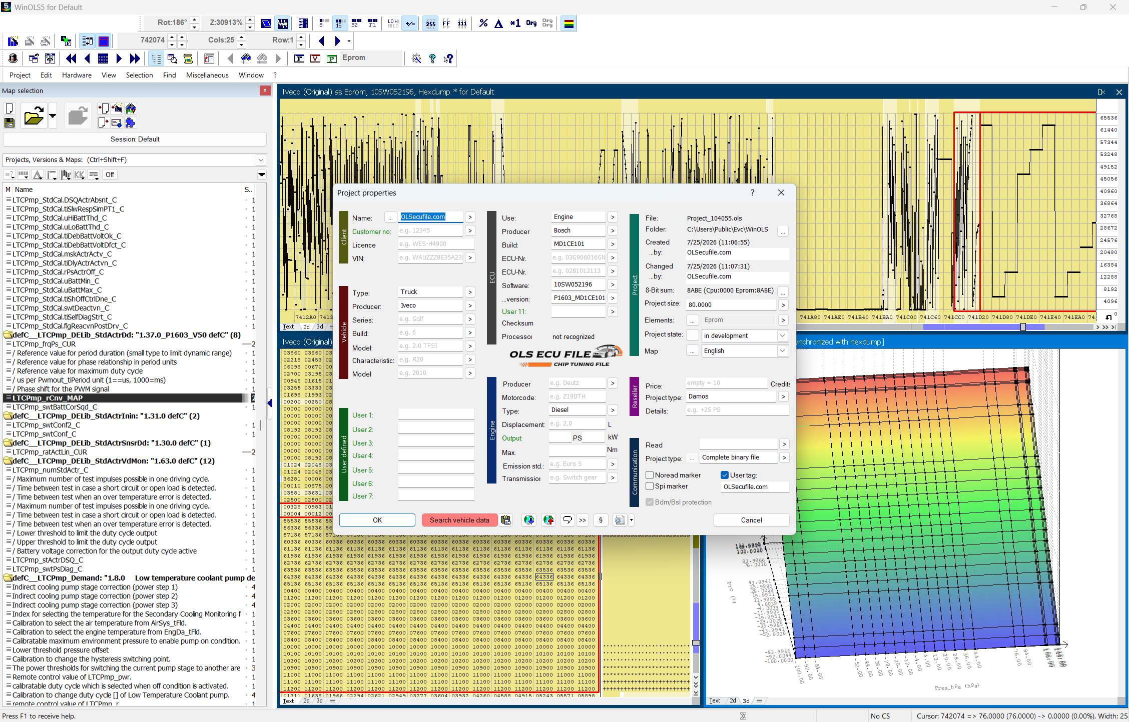Expand the vehicle Type Truck selection arrow
The width and height of the screenshot is (1129, 722).
469,292
